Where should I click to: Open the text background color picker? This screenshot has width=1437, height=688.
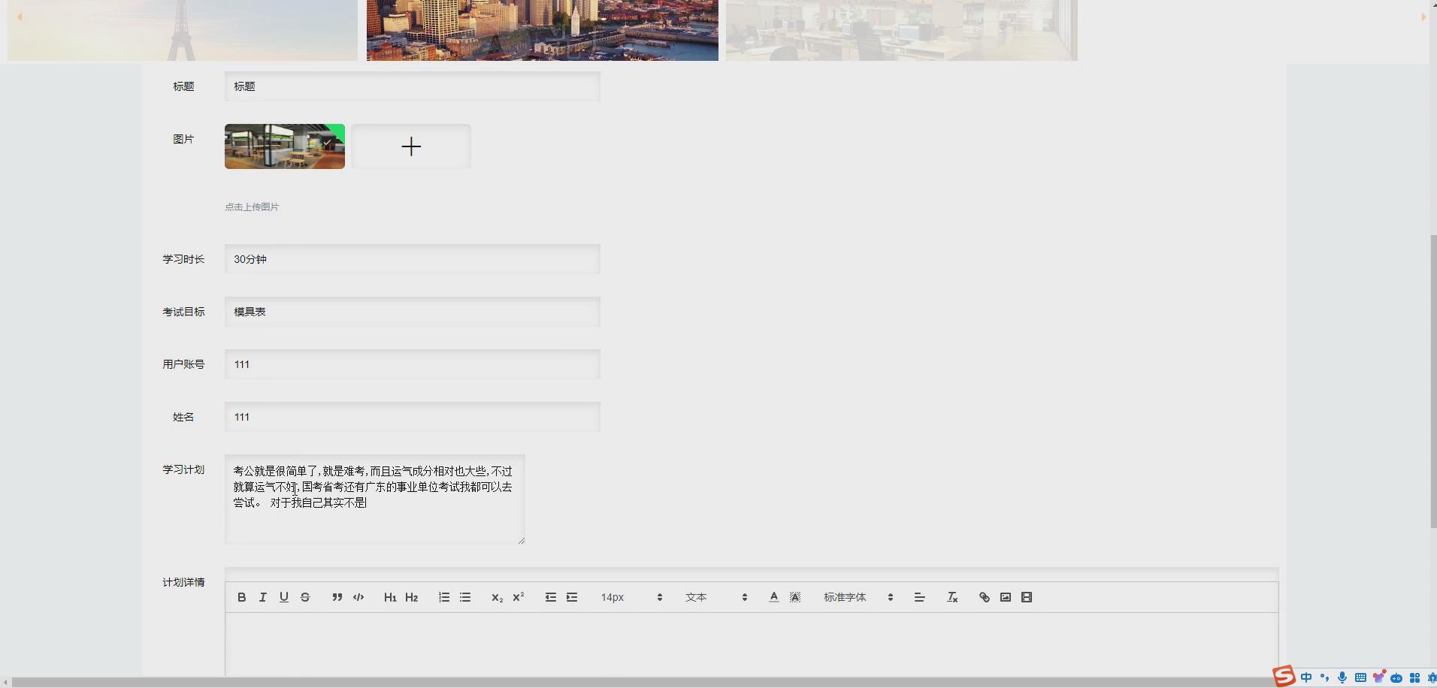[x=795, y=597]
